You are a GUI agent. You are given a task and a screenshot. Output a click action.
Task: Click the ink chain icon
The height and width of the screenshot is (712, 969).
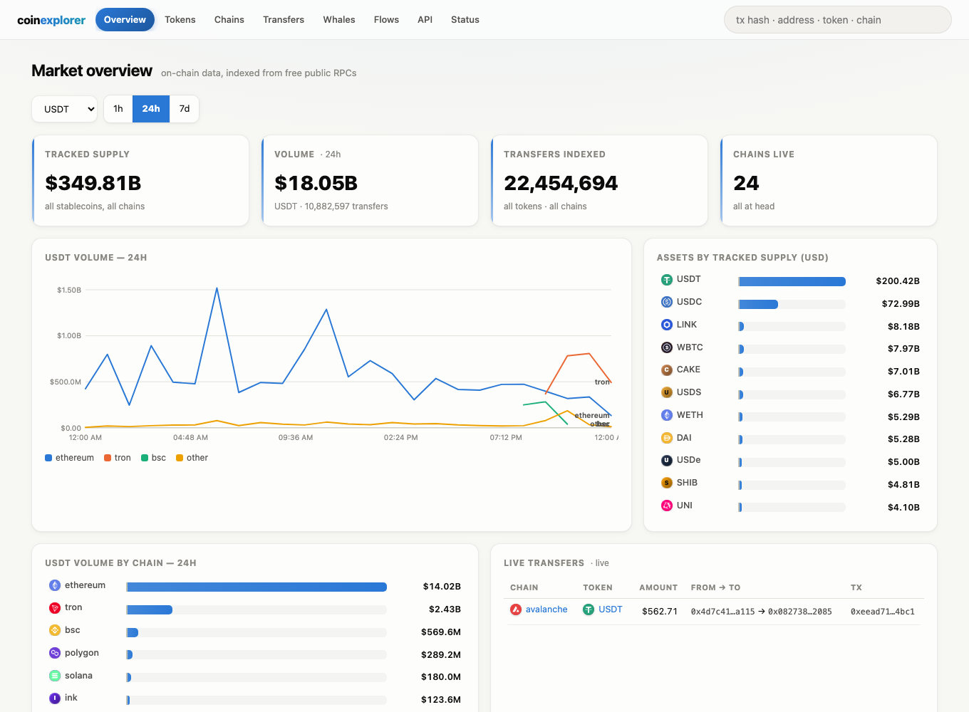point(55,698)
